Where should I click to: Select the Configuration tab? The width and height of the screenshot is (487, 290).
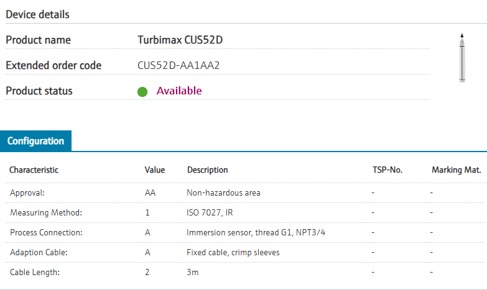[x=35, y=141]
